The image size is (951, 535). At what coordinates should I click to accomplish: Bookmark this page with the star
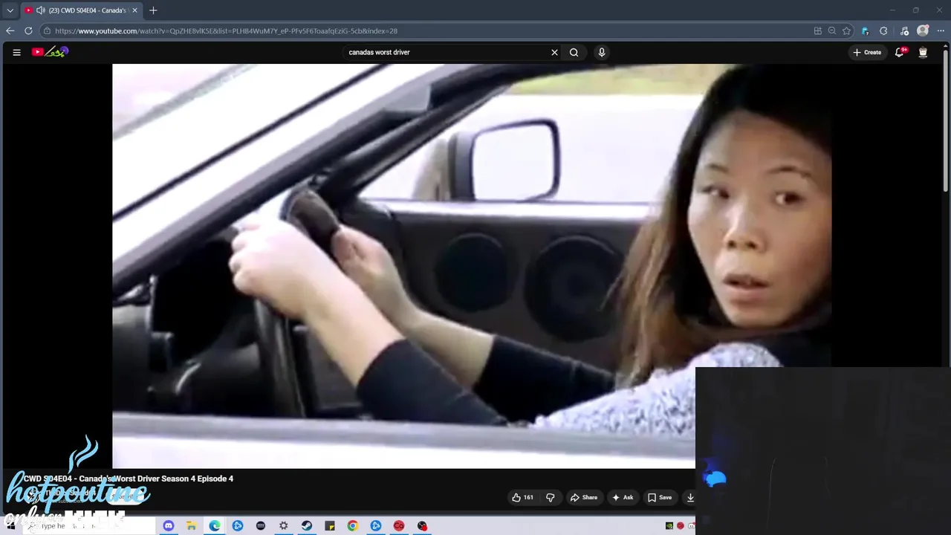tap(846, 30)
